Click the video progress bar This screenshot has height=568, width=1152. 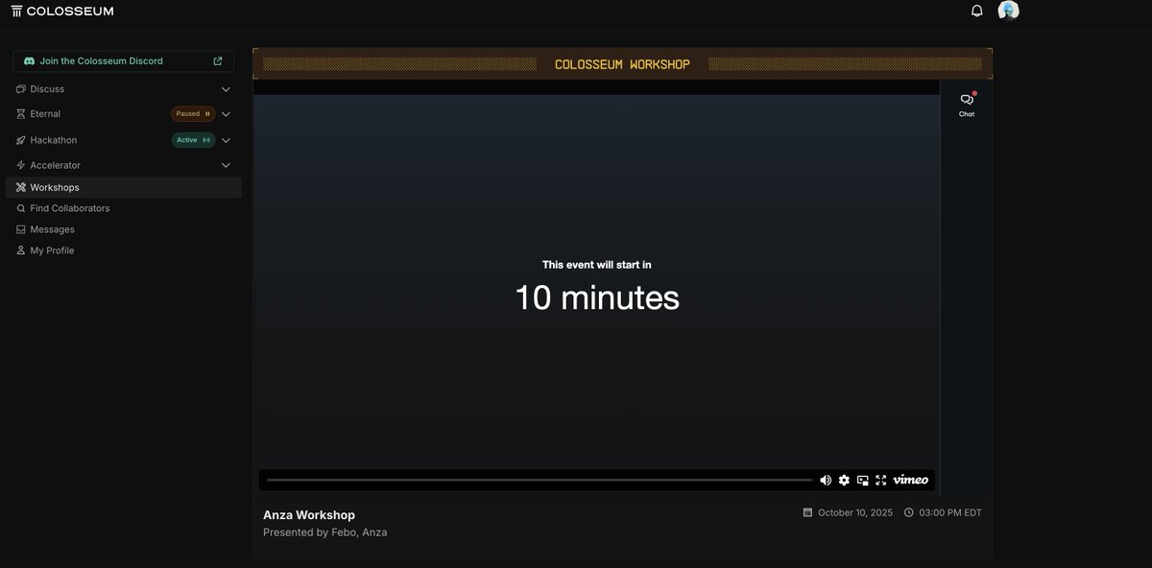540,480
